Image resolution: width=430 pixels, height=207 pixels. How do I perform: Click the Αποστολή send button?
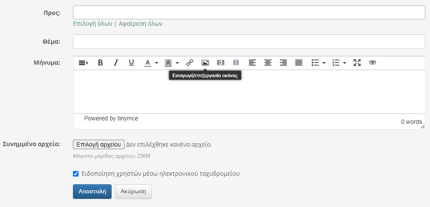[92, 192]
